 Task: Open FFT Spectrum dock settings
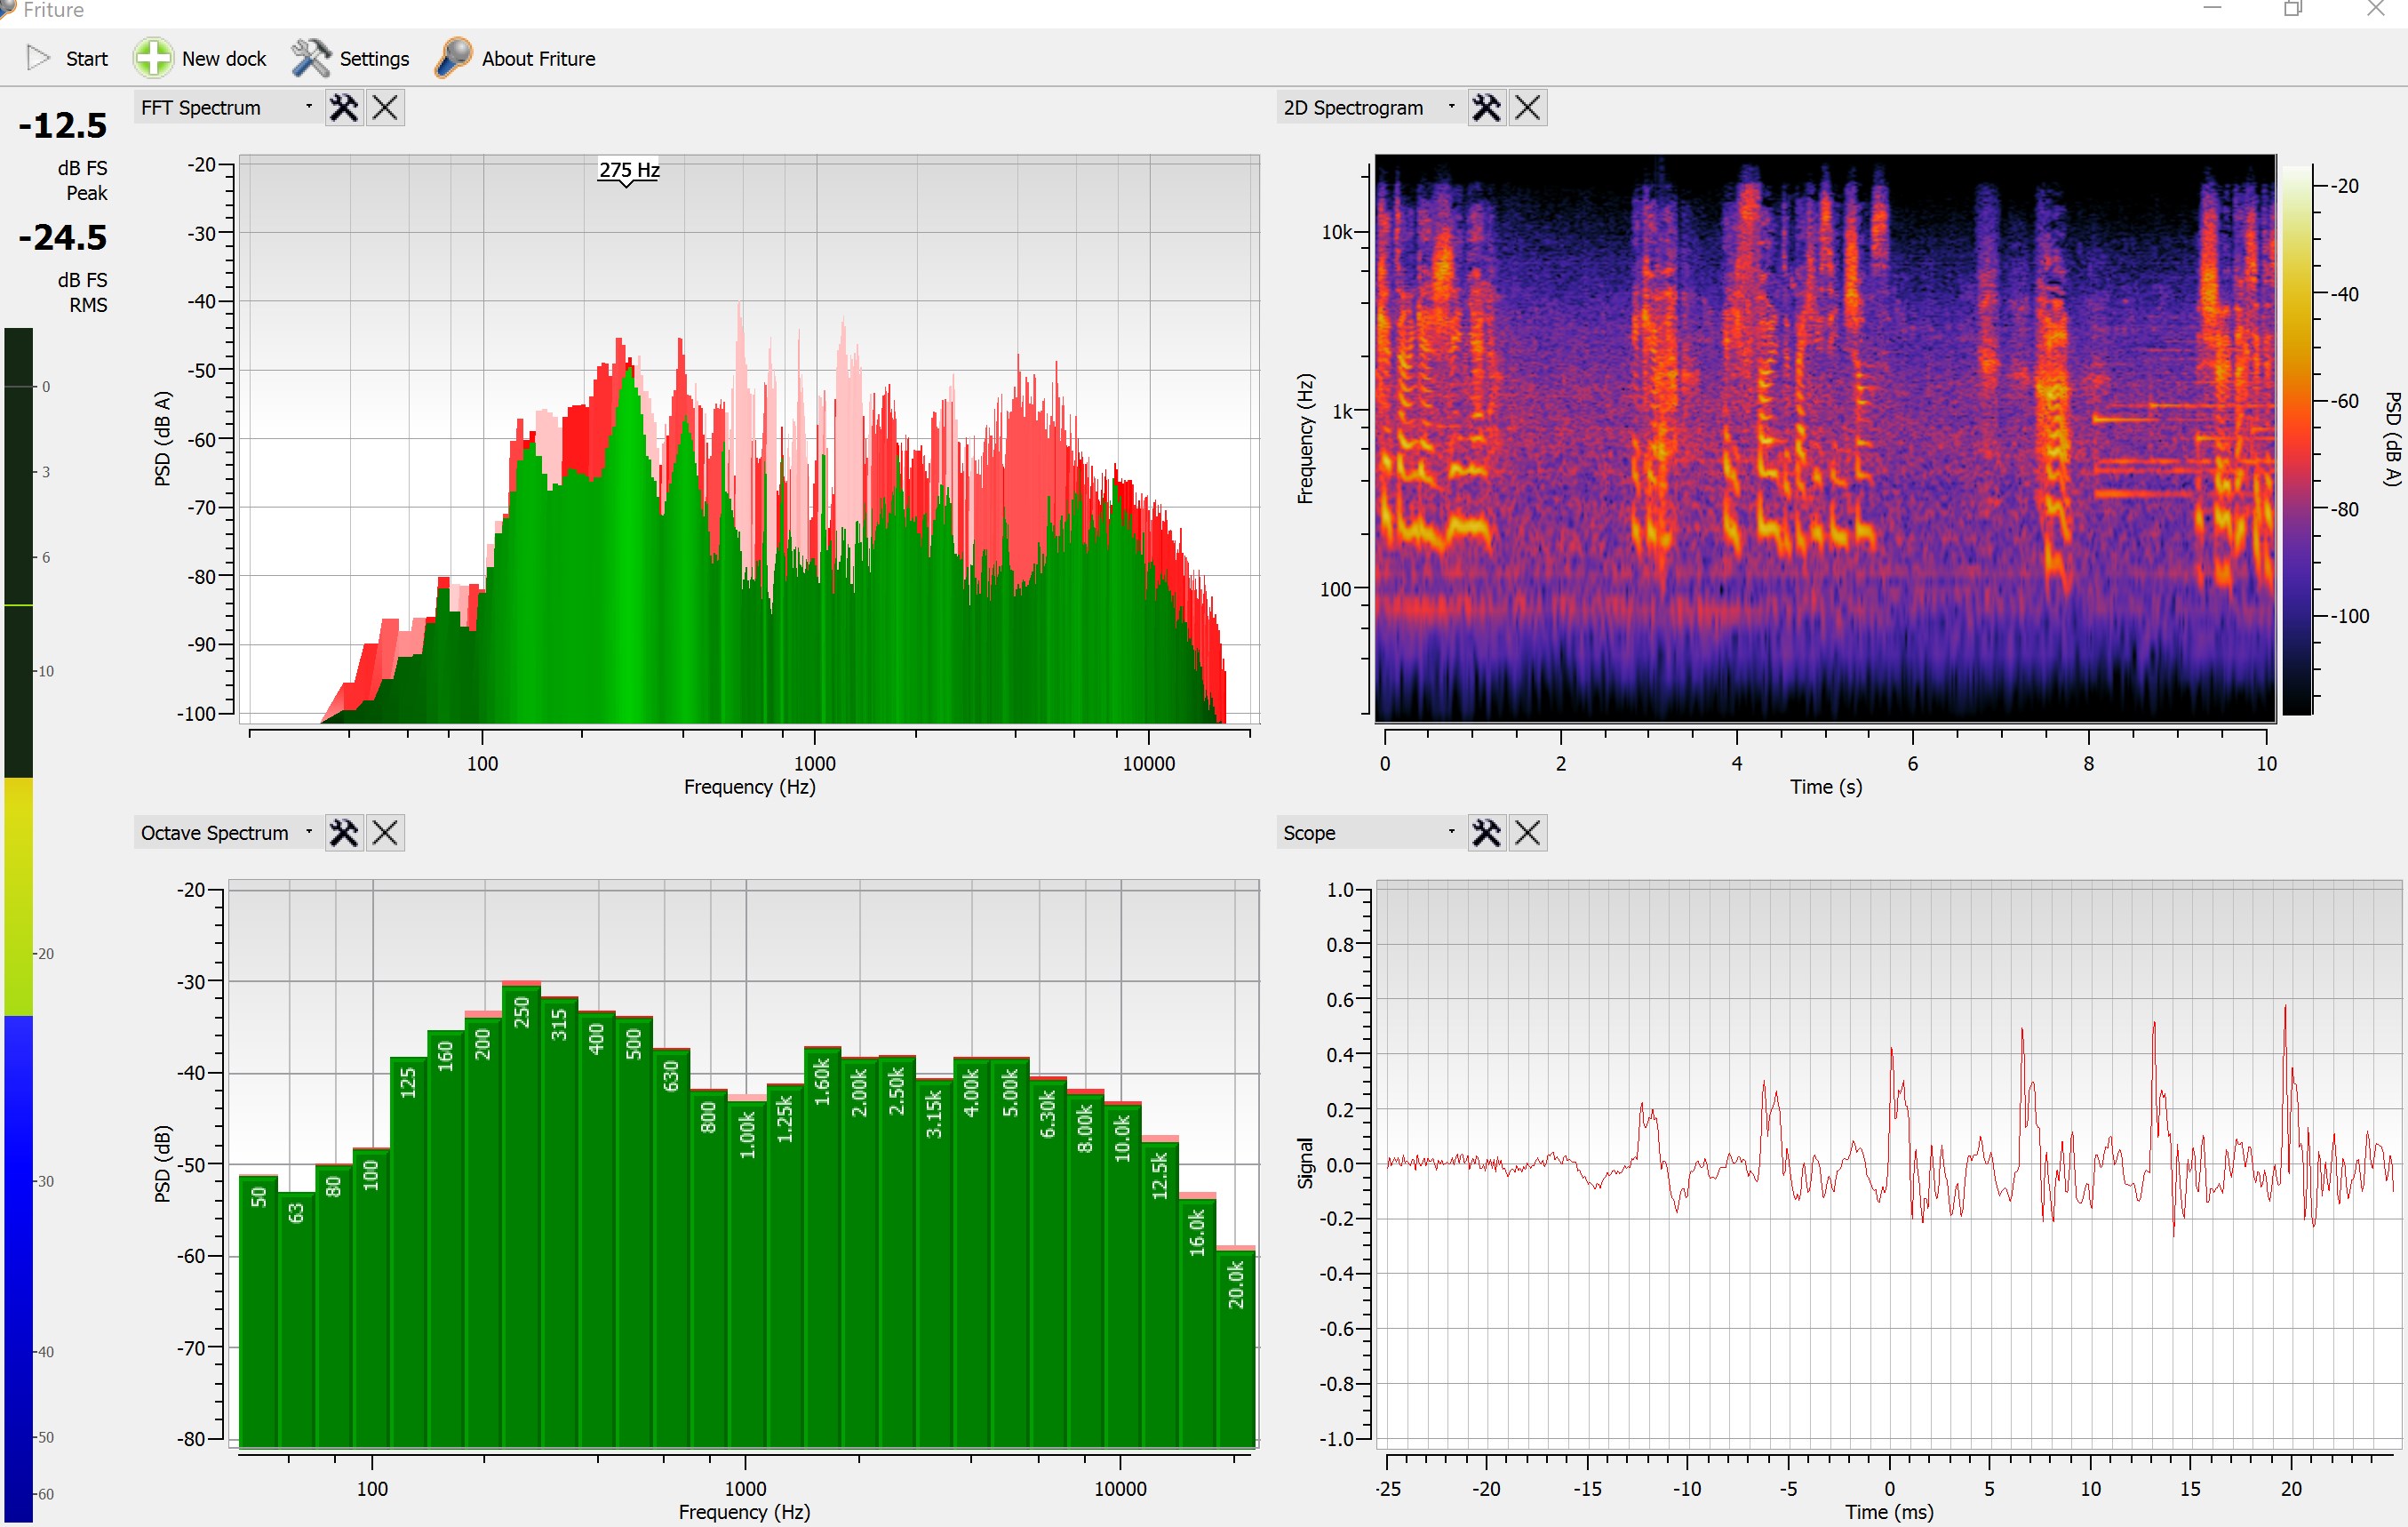(x=344, y=107)
